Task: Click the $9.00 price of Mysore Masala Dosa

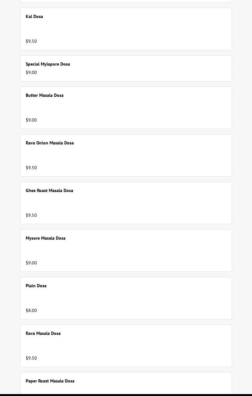Action: 31,263
